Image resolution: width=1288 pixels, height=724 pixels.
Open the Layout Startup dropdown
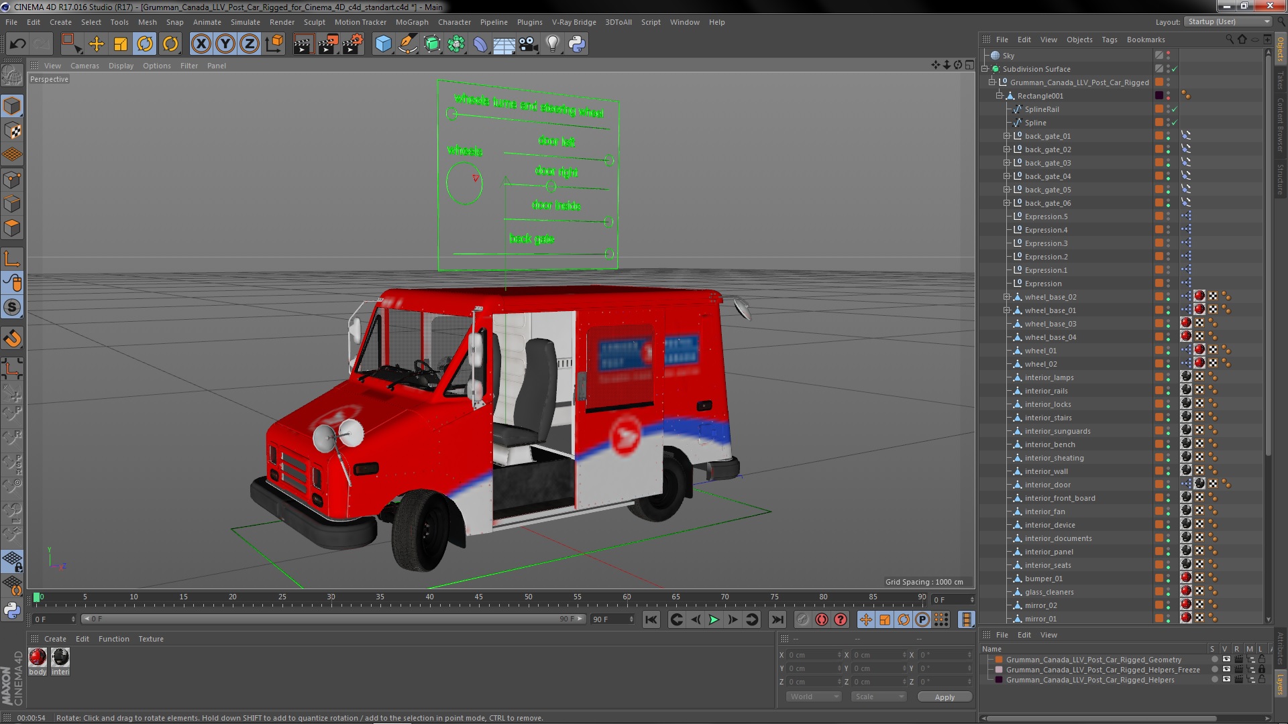click(1228, 21)
